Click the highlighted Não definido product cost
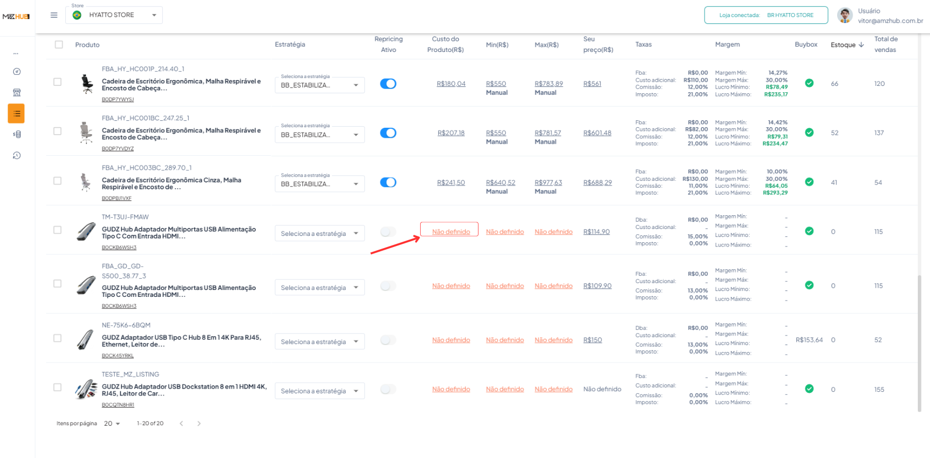Image resolution: width=930 pixels, height=458 pixels. pyautogui.click(x=450, y=232)
